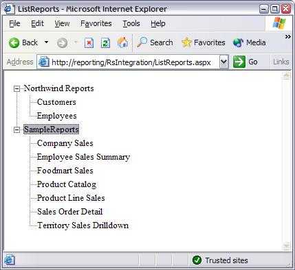Go to the Home page icon
This screenshot has height=270, width=295.
point(122,42)
